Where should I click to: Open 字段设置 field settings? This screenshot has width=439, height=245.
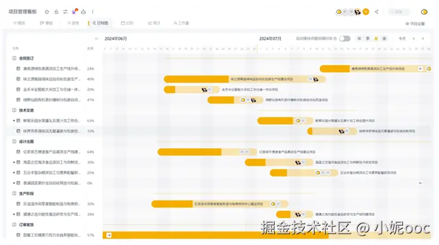tap(415, 23)
